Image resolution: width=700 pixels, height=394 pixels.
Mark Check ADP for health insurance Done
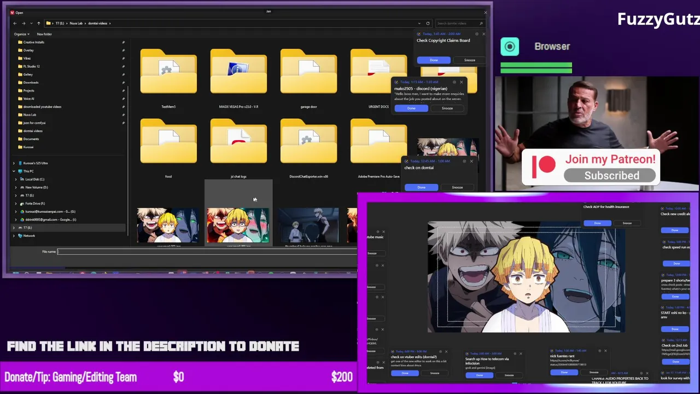(597, 223)
